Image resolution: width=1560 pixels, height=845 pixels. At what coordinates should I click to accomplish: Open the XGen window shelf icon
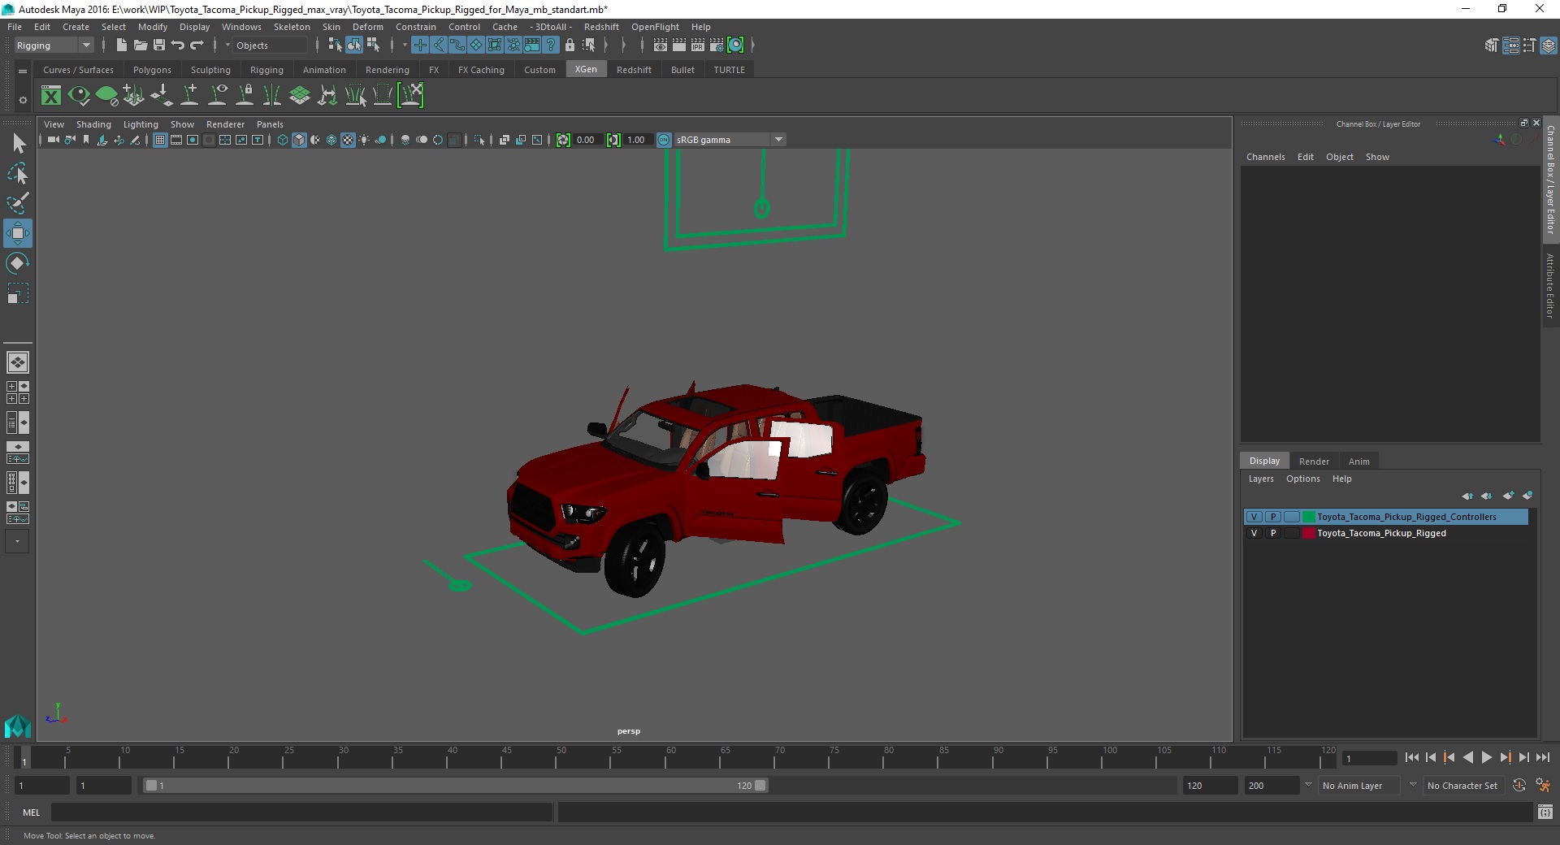[51, 96]
